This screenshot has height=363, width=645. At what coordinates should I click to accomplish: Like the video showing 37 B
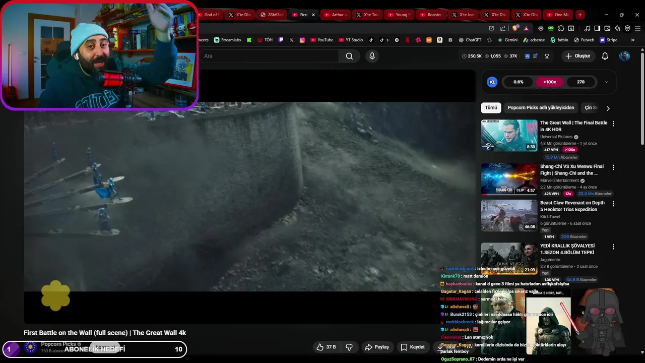(x=326, y=347)
